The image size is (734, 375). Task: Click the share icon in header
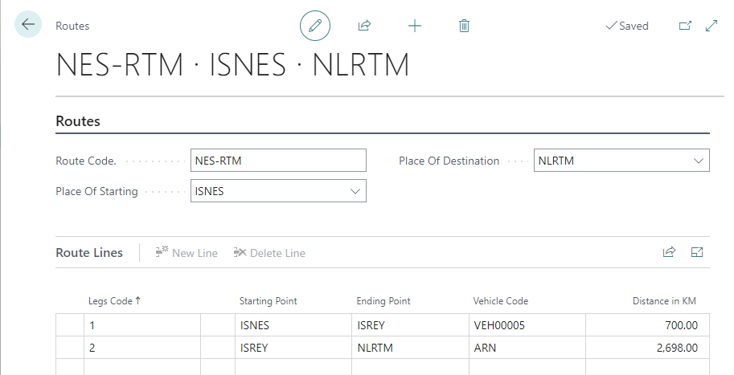[364, 26]
